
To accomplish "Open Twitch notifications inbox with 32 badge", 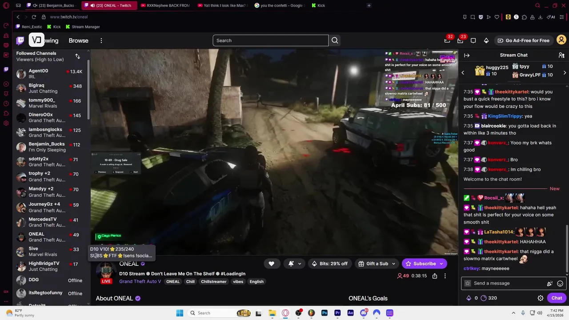I will coord(447,40).
